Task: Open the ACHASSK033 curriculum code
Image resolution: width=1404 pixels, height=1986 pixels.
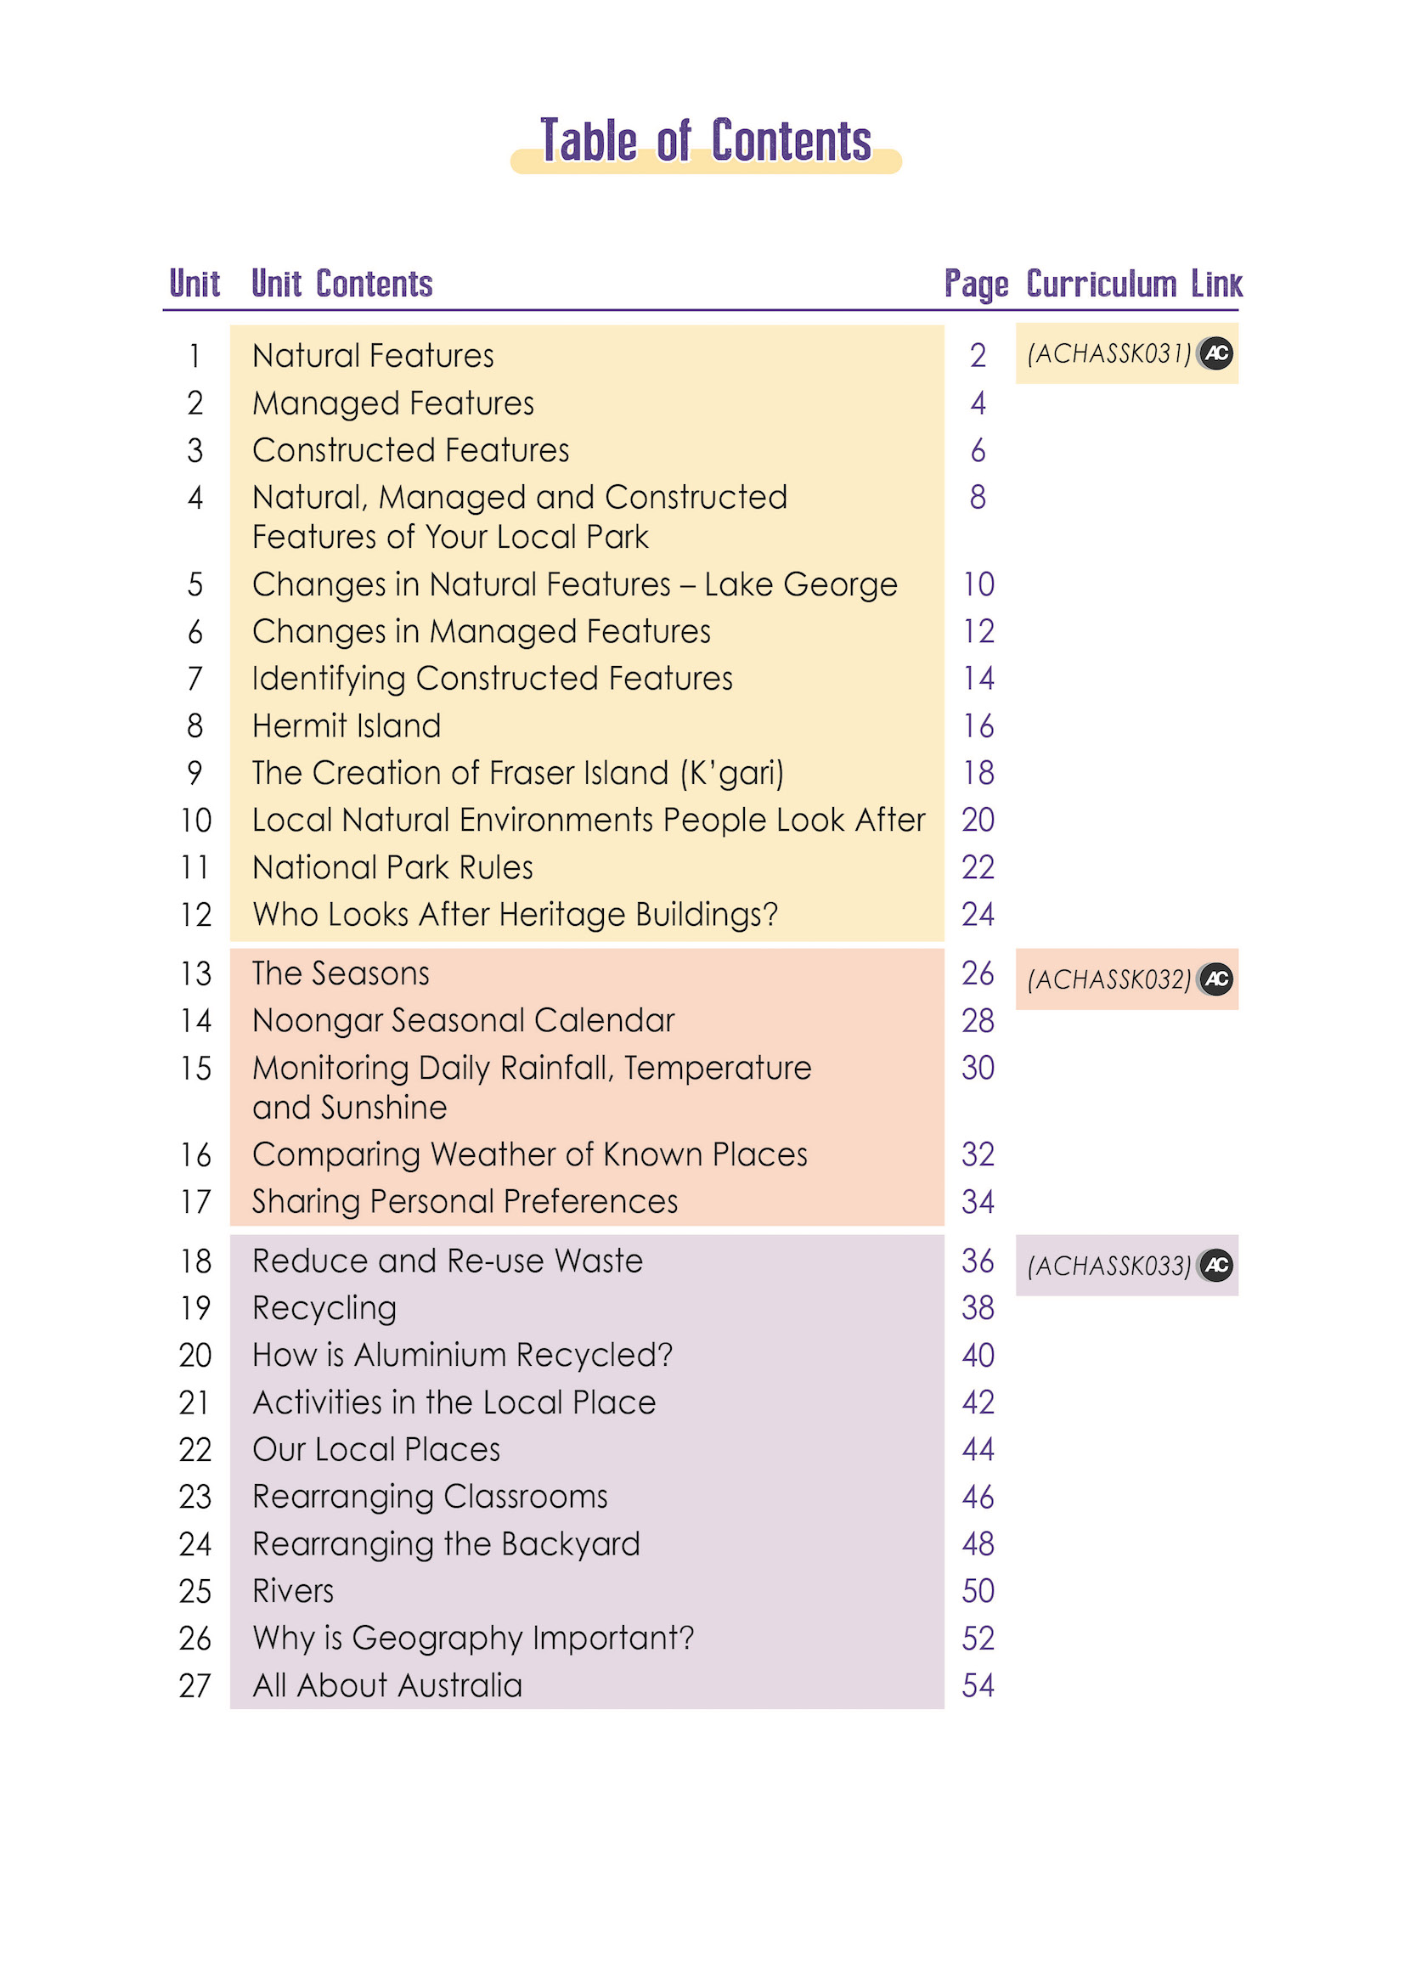Action: pyautogui.click(x=1108, y=1267)
